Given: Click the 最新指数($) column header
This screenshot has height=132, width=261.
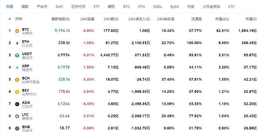Looking at the screenshot, I should pos(61,19).
